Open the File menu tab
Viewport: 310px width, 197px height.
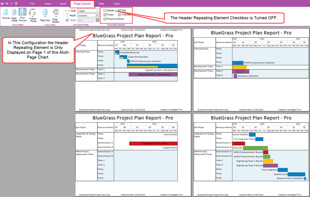point(33,3)
